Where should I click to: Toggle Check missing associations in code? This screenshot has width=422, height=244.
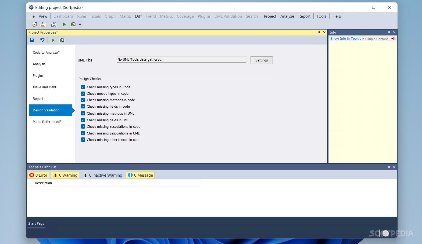coord(83,126)
